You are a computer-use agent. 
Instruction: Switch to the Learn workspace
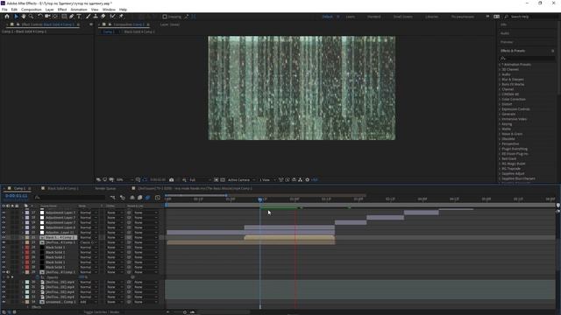coord(351,17)
